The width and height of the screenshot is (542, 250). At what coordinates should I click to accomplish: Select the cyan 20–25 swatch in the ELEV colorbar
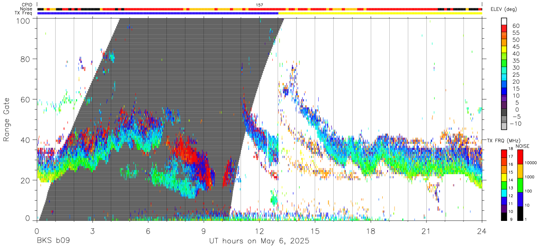pyautogui.click(x=504, y=78)
